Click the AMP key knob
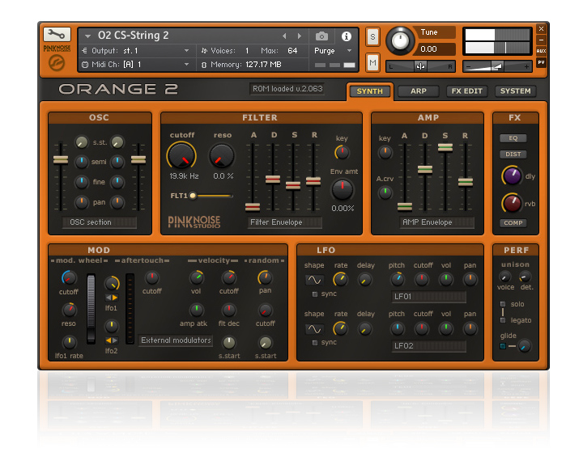Screen dimensions: 583x469 pos(385,152)
